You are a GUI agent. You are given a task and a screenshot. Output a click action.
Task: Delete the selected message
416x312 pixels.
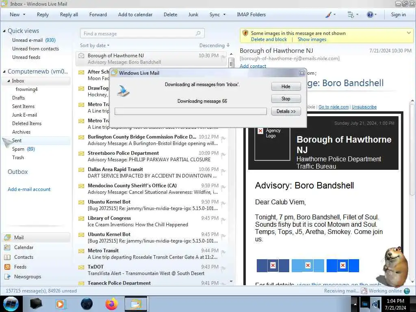point(170,15)
